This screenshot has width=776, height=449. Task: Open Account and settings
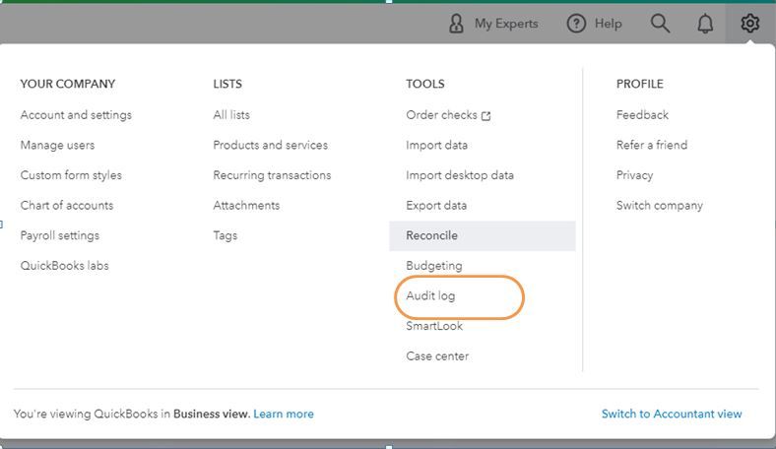click(76, 115)
